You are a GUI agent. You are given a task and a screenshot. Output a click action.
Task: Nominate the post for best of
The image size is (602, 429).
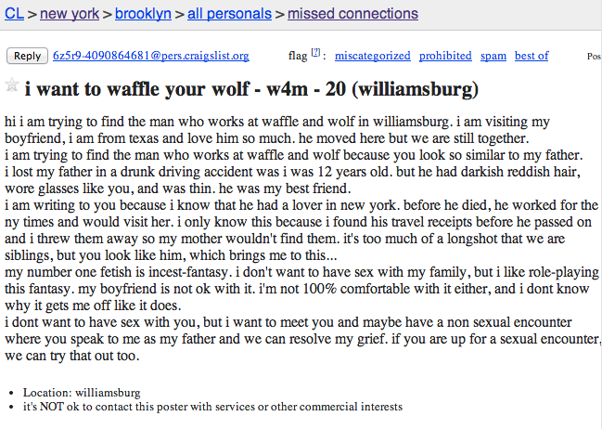[x=532, y=56]
